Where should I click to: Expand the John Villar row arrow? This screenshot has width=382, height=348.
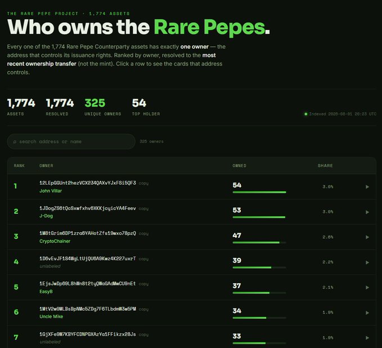pyautogui.click(x=367, y=187)
